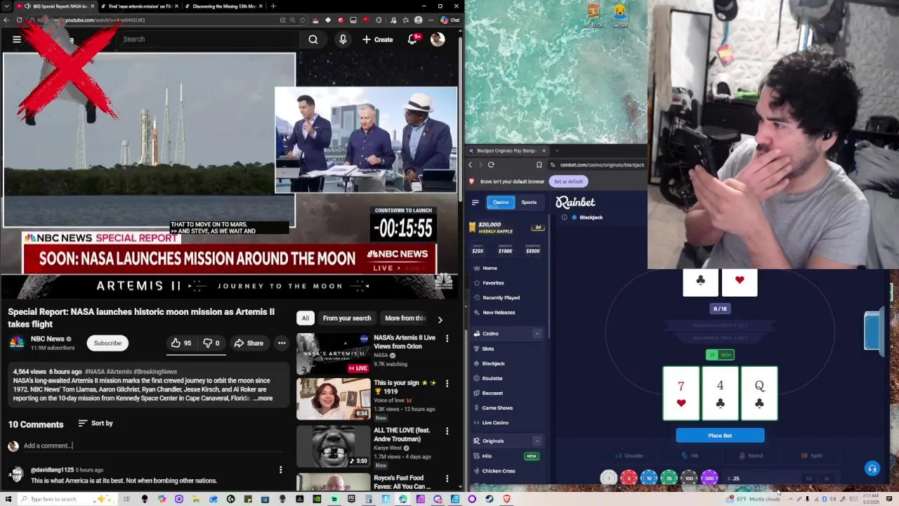Open more actions menu under the video
The height and width of the screenshot is (506, 899).
pyautogui.click(x=282, y=343)
